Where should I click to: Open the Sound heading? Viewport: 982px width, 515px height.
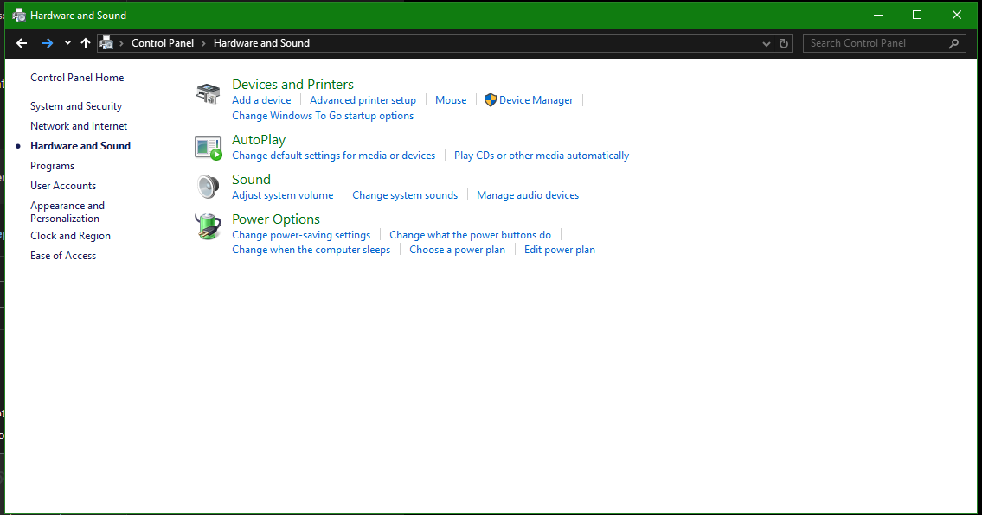(x=251, y=180)
